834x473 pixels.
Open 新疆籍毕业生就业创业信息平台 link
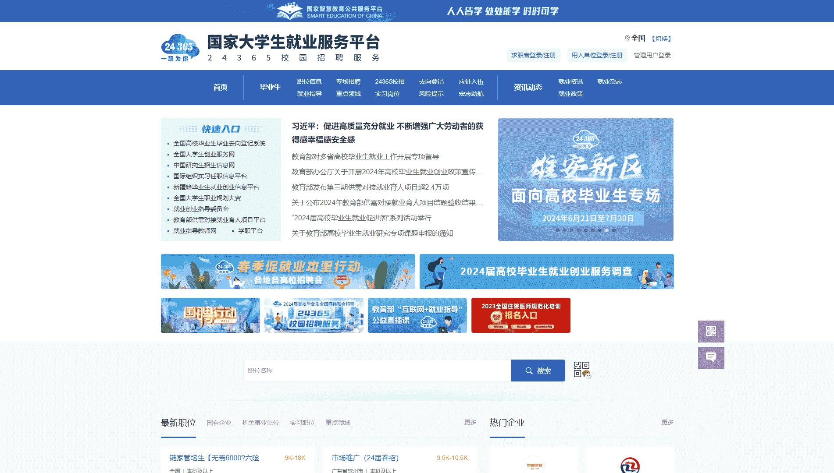click(x=216, y=187)
